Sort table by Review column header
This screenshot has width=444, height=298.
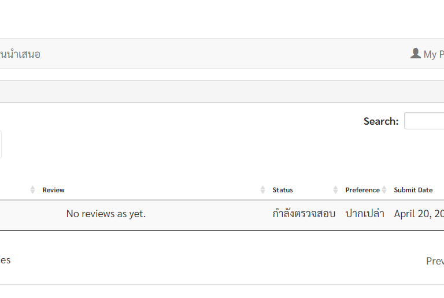pos(54,190)
